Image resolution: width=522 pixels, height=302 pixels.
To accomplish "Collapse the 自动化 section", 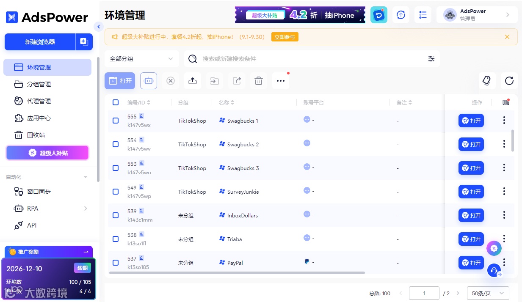I will point(86,177).
